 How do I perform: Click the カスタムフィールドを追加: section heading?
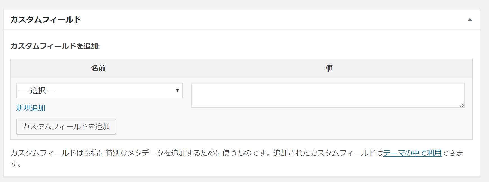click(55, 46)
